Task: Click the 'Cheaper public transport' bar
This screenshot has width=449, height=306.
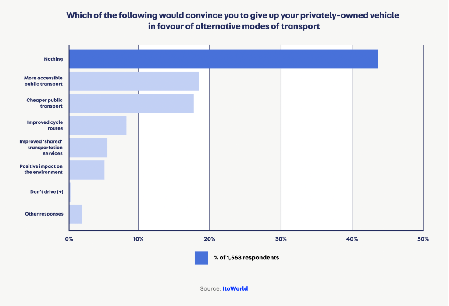Action: click(132, 103)
